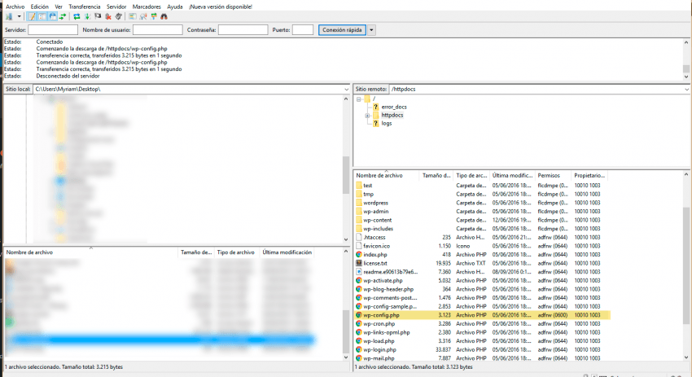Open the Conexión rápida history dropdown arrow

[x=372, y=30]
